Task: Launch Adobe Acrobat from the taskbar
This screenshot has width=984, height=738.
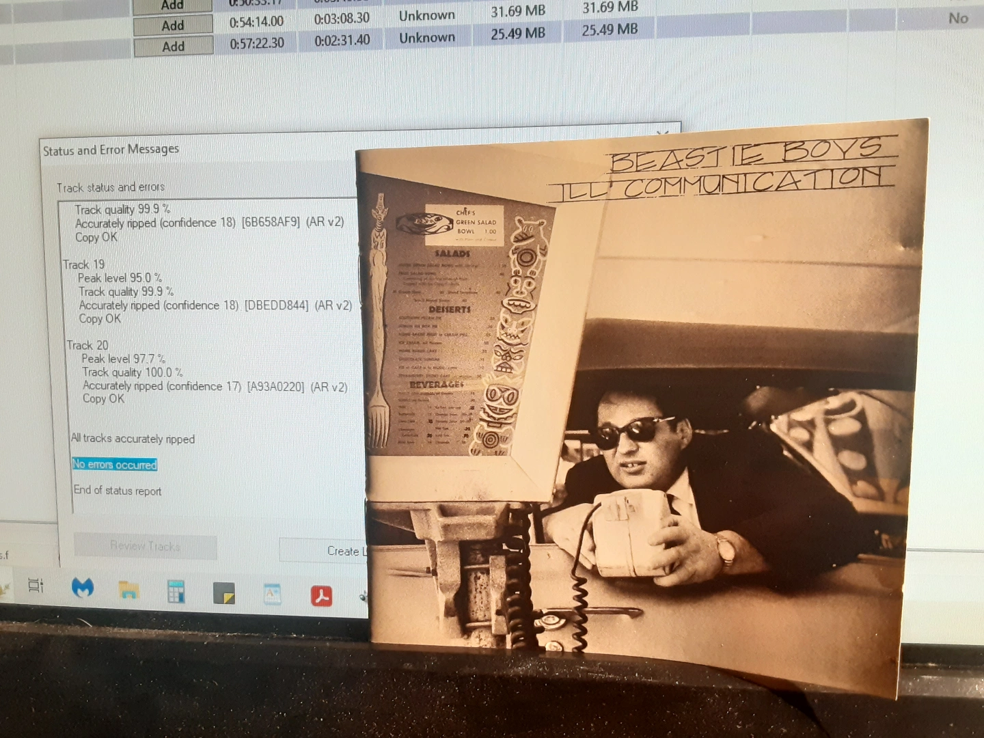Action: click(x=321, y=595)
